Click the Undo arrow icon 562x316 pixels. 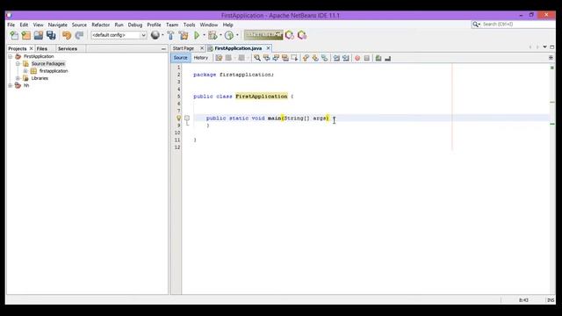tap(67, 35)
